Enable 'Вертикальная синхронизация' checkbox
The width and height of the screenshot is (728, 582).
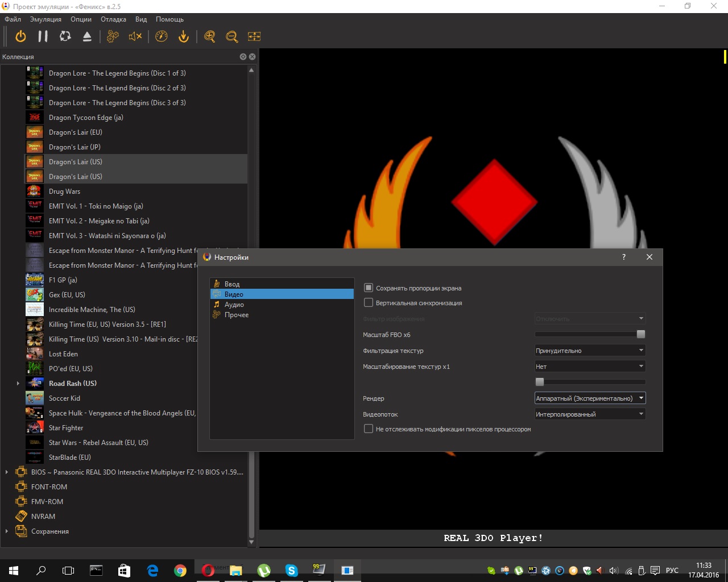coord(369,303)
